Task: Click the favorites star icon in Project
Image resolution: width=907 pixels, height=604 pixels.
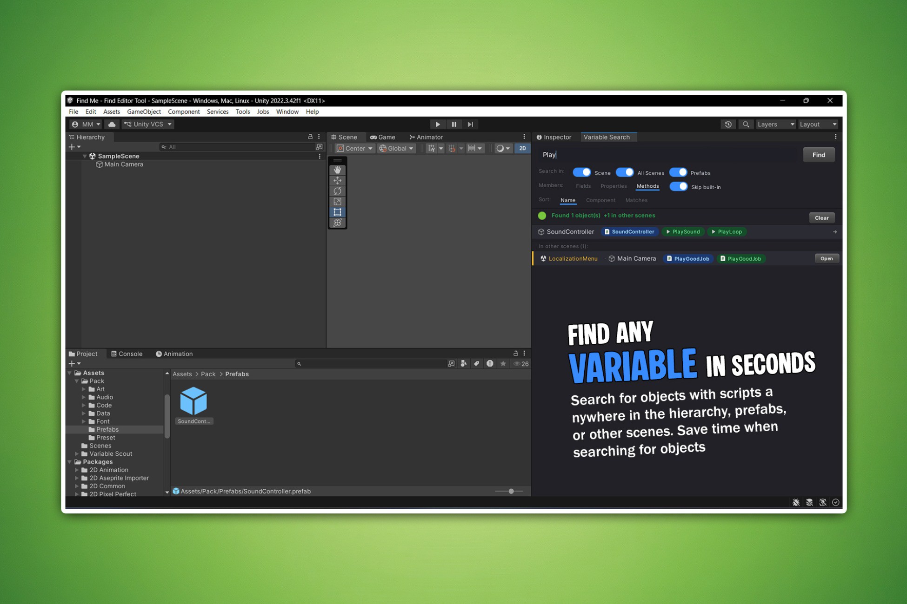Action: 503,364
